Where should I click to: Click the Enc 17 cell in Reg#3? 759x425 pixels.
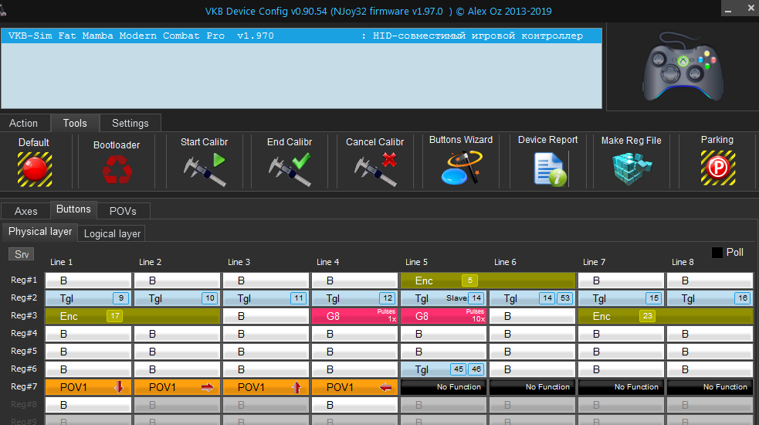pyautogui.click(x=133, y=317)
